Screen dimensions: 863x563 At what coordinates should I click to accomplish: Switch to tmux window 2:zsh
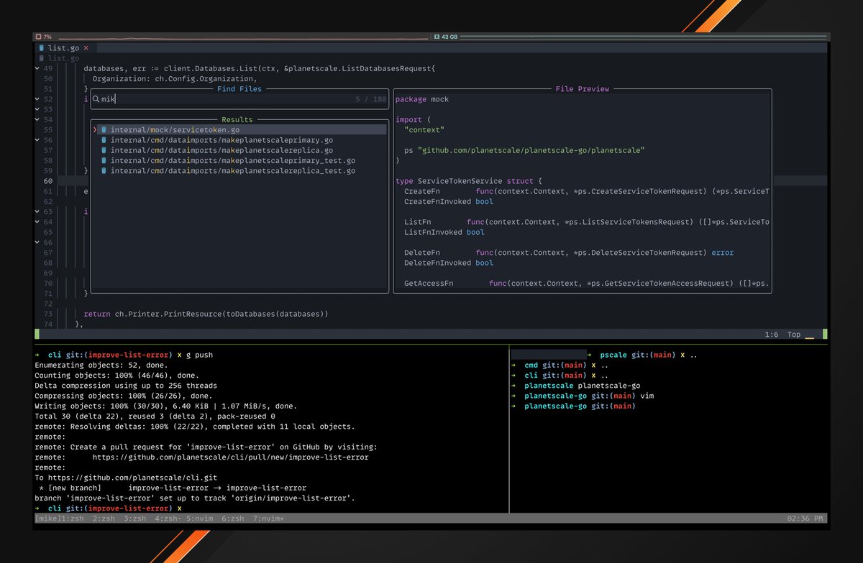click(104, 518)
